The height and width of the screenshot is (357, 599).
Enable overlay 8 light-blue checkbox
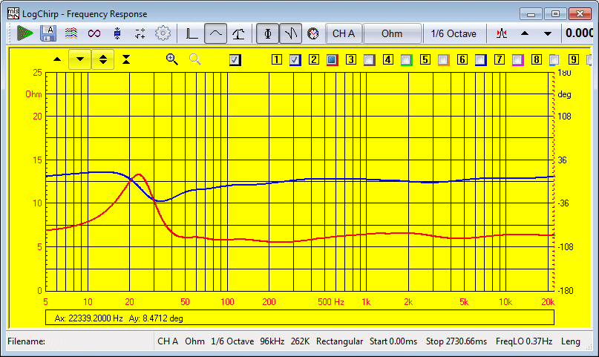[554, 60]
